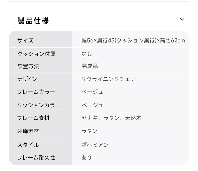Click the リクライニングチェア value
Screen dimensions: 198x171
109,79
